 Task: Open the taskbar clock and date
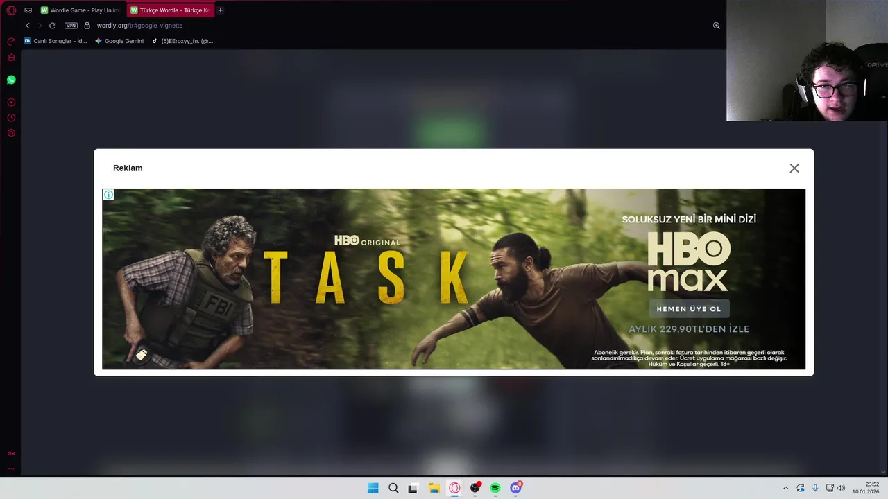(866, 488)
